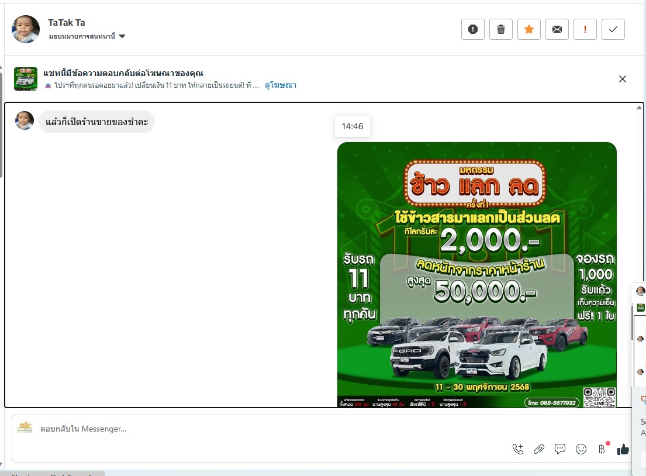Mark conversation done with checkmark icon

(613, 29)
